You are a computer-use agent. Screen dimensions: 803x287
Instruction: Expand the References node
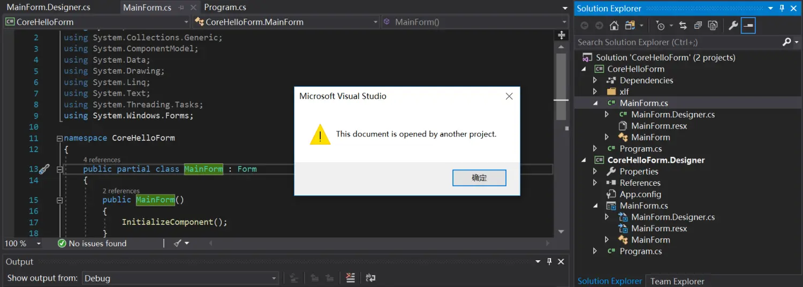pos(595,183)
